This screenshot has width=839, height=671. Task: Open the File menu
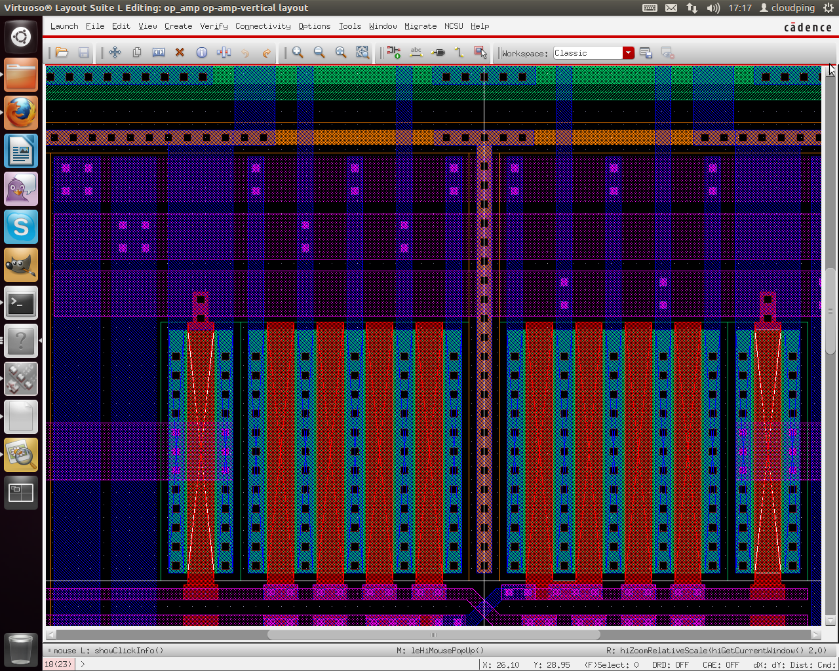point(95,26)
